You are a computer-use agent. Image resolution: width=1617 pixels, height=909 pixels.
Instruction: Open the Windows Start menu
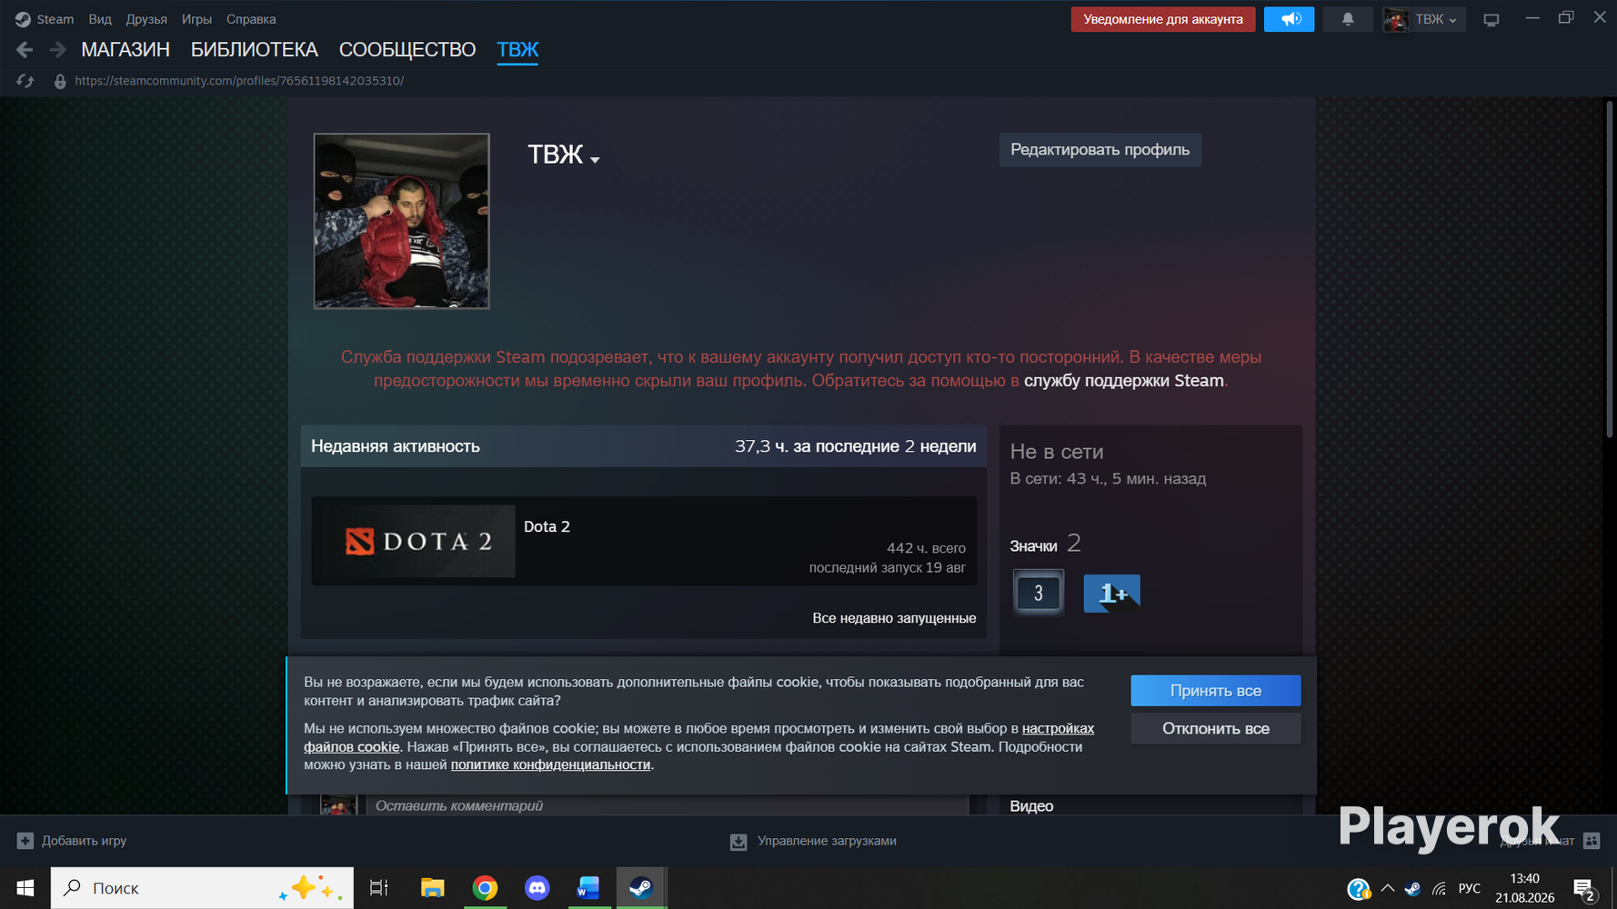tap(25, 888)
